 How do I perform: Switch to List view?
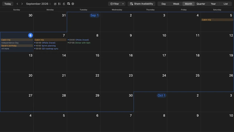pos(225,4)
